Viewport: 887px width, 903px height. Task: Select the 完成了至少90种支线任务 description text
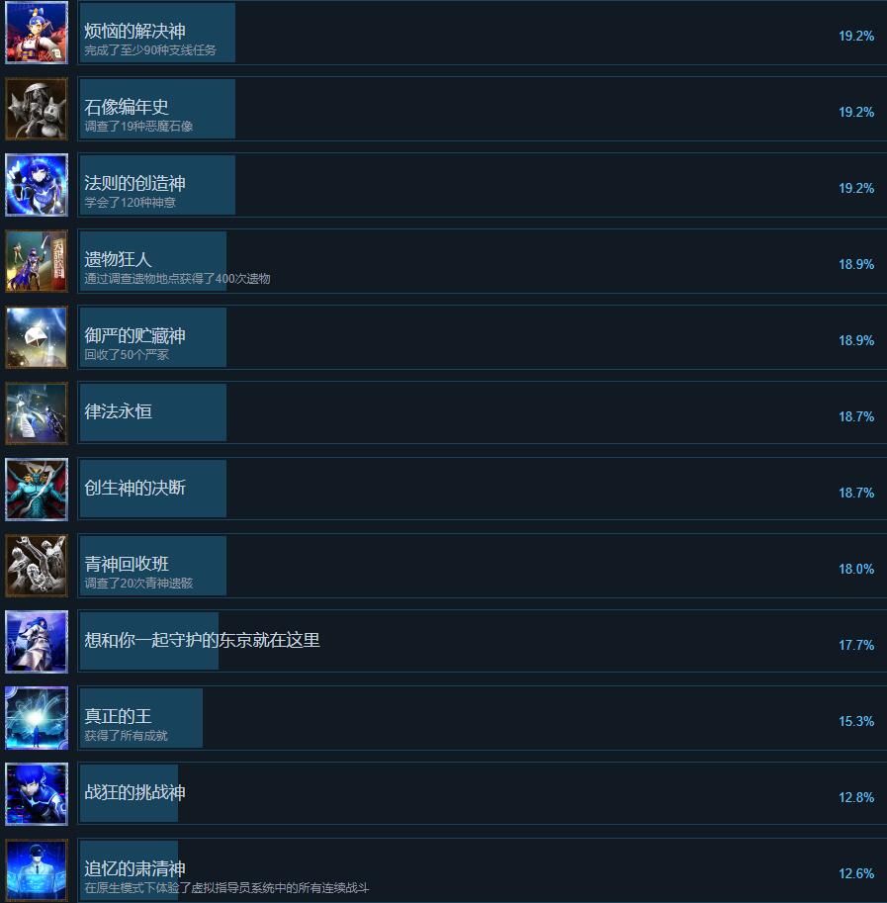(x=150, y=50)
